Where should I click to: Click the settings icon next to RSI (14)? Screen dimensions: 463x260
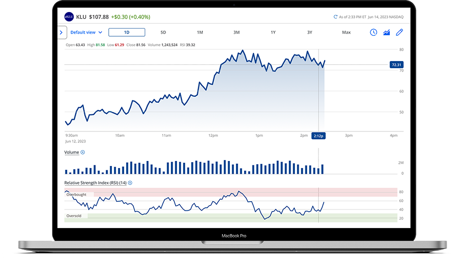click(131, 182)
